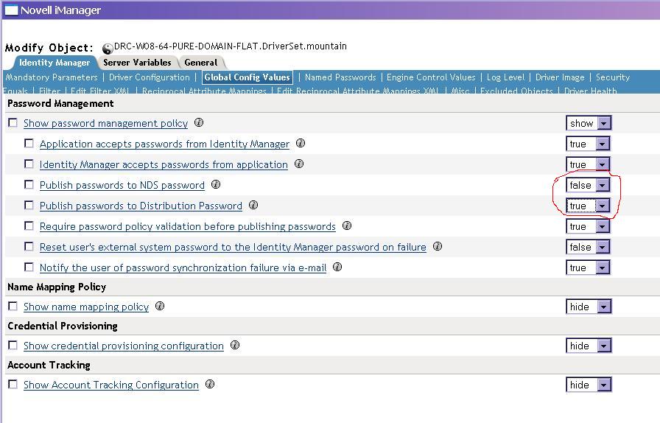Click the Novell iManager window icon
The image size is (660, 423).
[x=11, y=10]
